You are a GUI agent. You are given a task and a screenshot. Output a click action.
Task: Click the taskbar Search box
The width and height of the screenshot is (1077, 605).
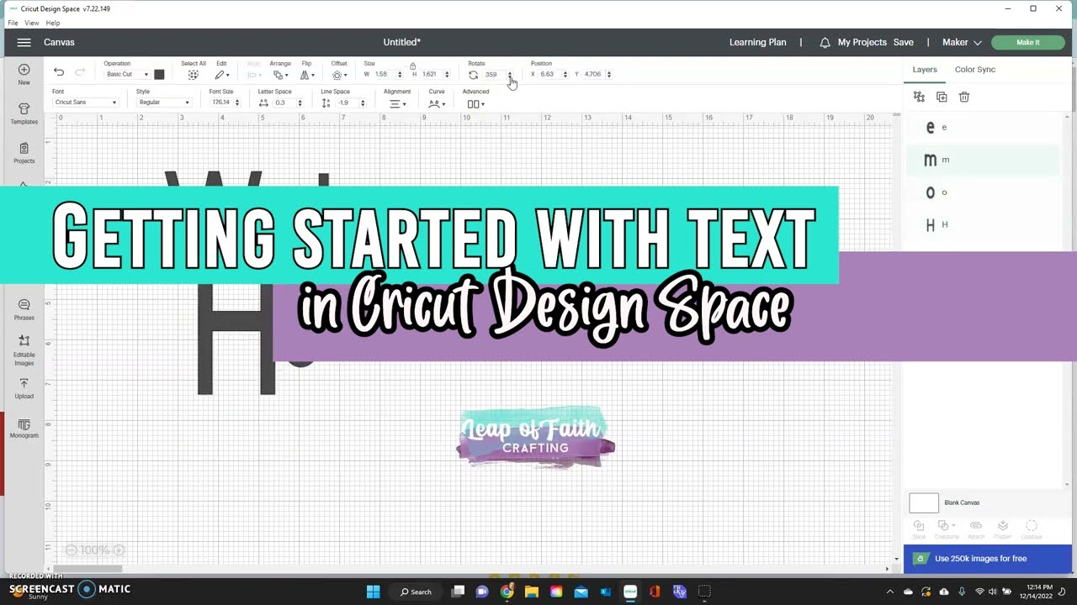click(416, 592)
